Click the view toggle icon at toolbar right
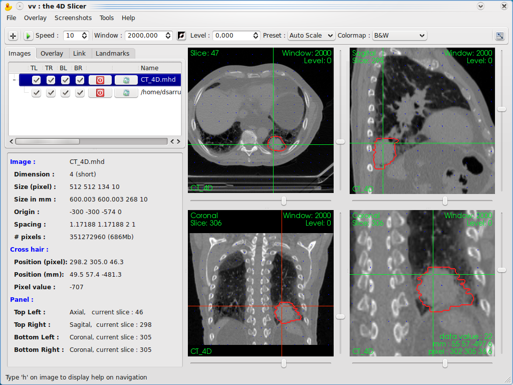513x385 pixels. tap(499, 36)
